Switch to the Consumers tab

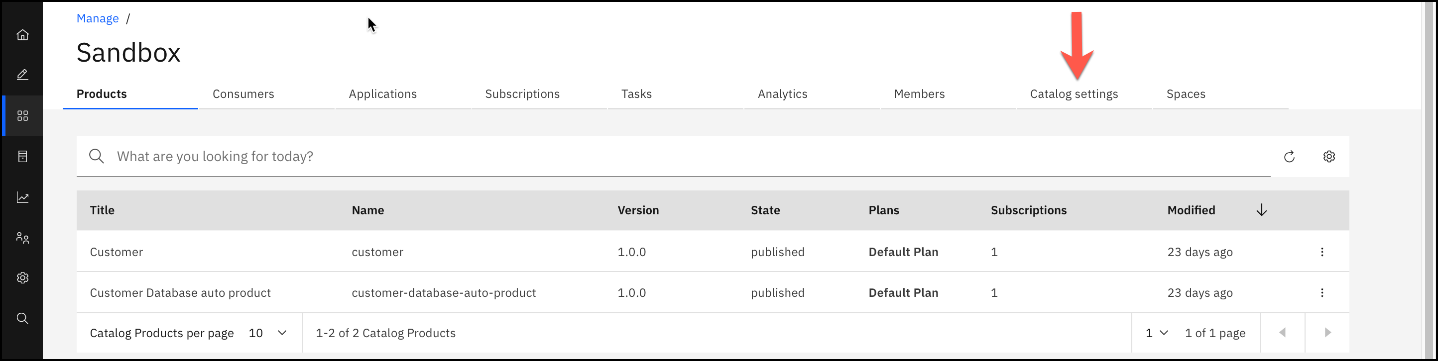(243, 94)
